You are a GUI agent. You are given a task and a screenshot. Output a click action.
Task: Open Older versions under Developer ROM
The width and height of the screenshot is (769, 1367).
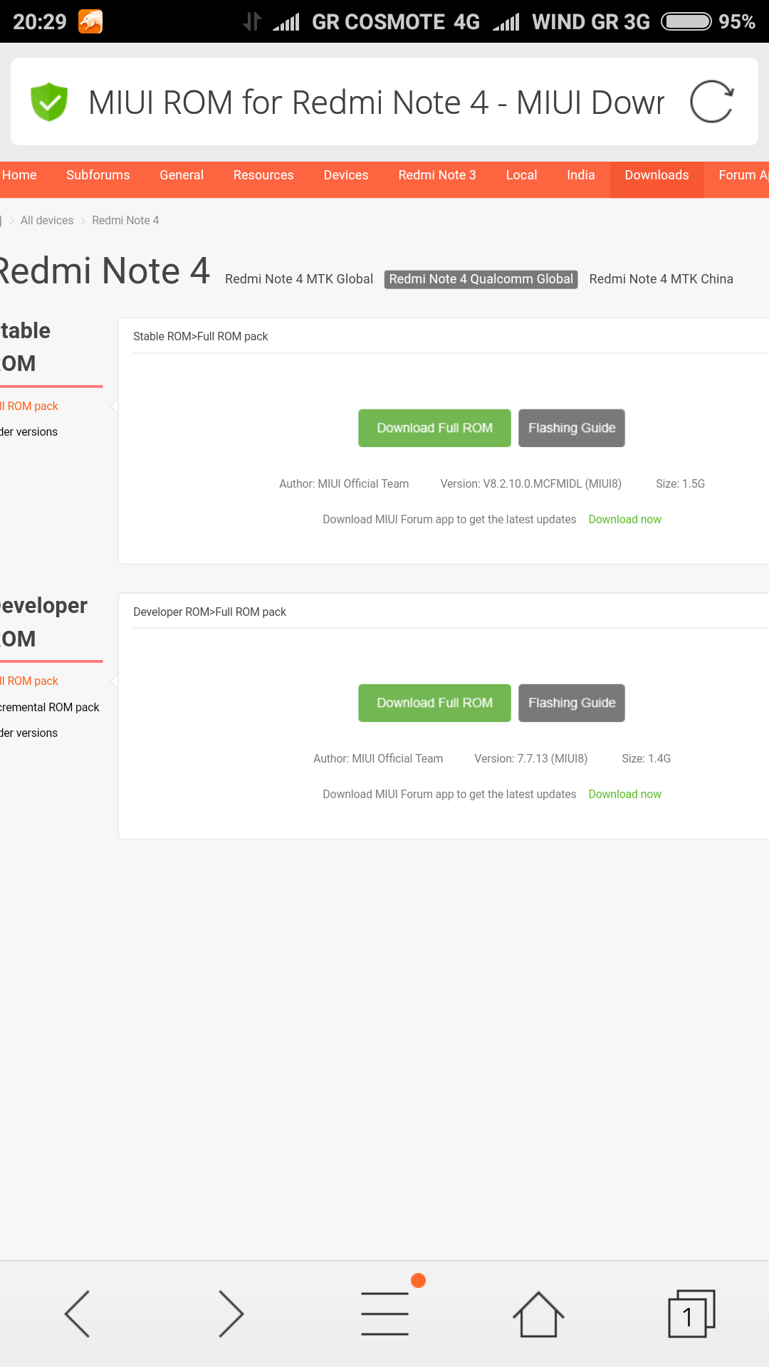coord(28,733)
